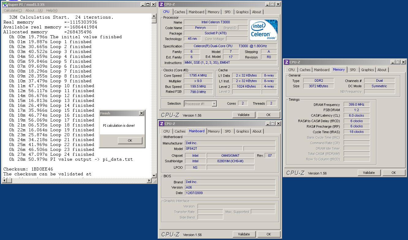Select the SPD tab in the Mainboard window
Image resolution: width=408 pixels, height=240 pixels.
228,131
